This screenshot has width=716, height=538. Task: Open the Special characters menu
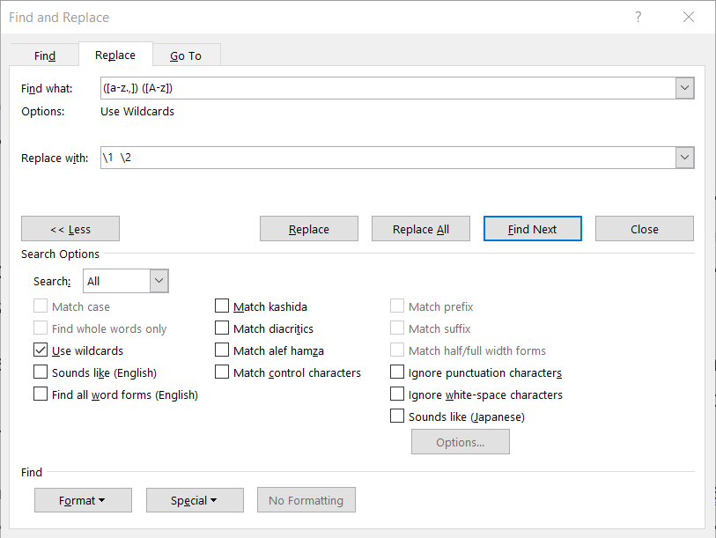(x=195, y=499)
